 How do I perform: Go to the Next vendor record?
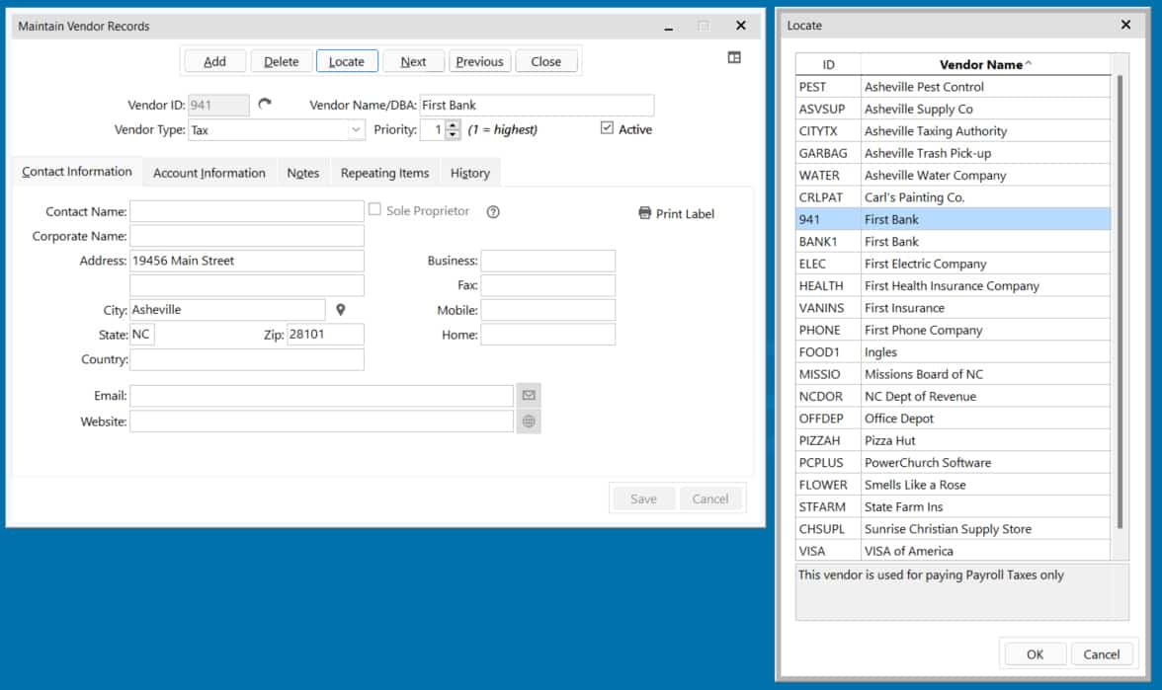coord(413,61)
